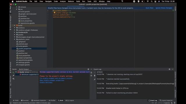Viewport: 186px width, 104px height.
Task: Open the Favorites side panel
Action: point(10,93)
